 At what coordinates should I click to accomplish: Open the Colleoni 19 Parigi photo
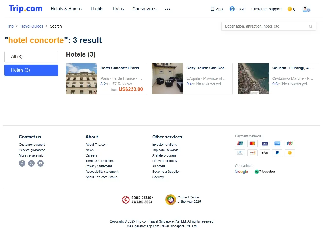(x=254, y=79)
